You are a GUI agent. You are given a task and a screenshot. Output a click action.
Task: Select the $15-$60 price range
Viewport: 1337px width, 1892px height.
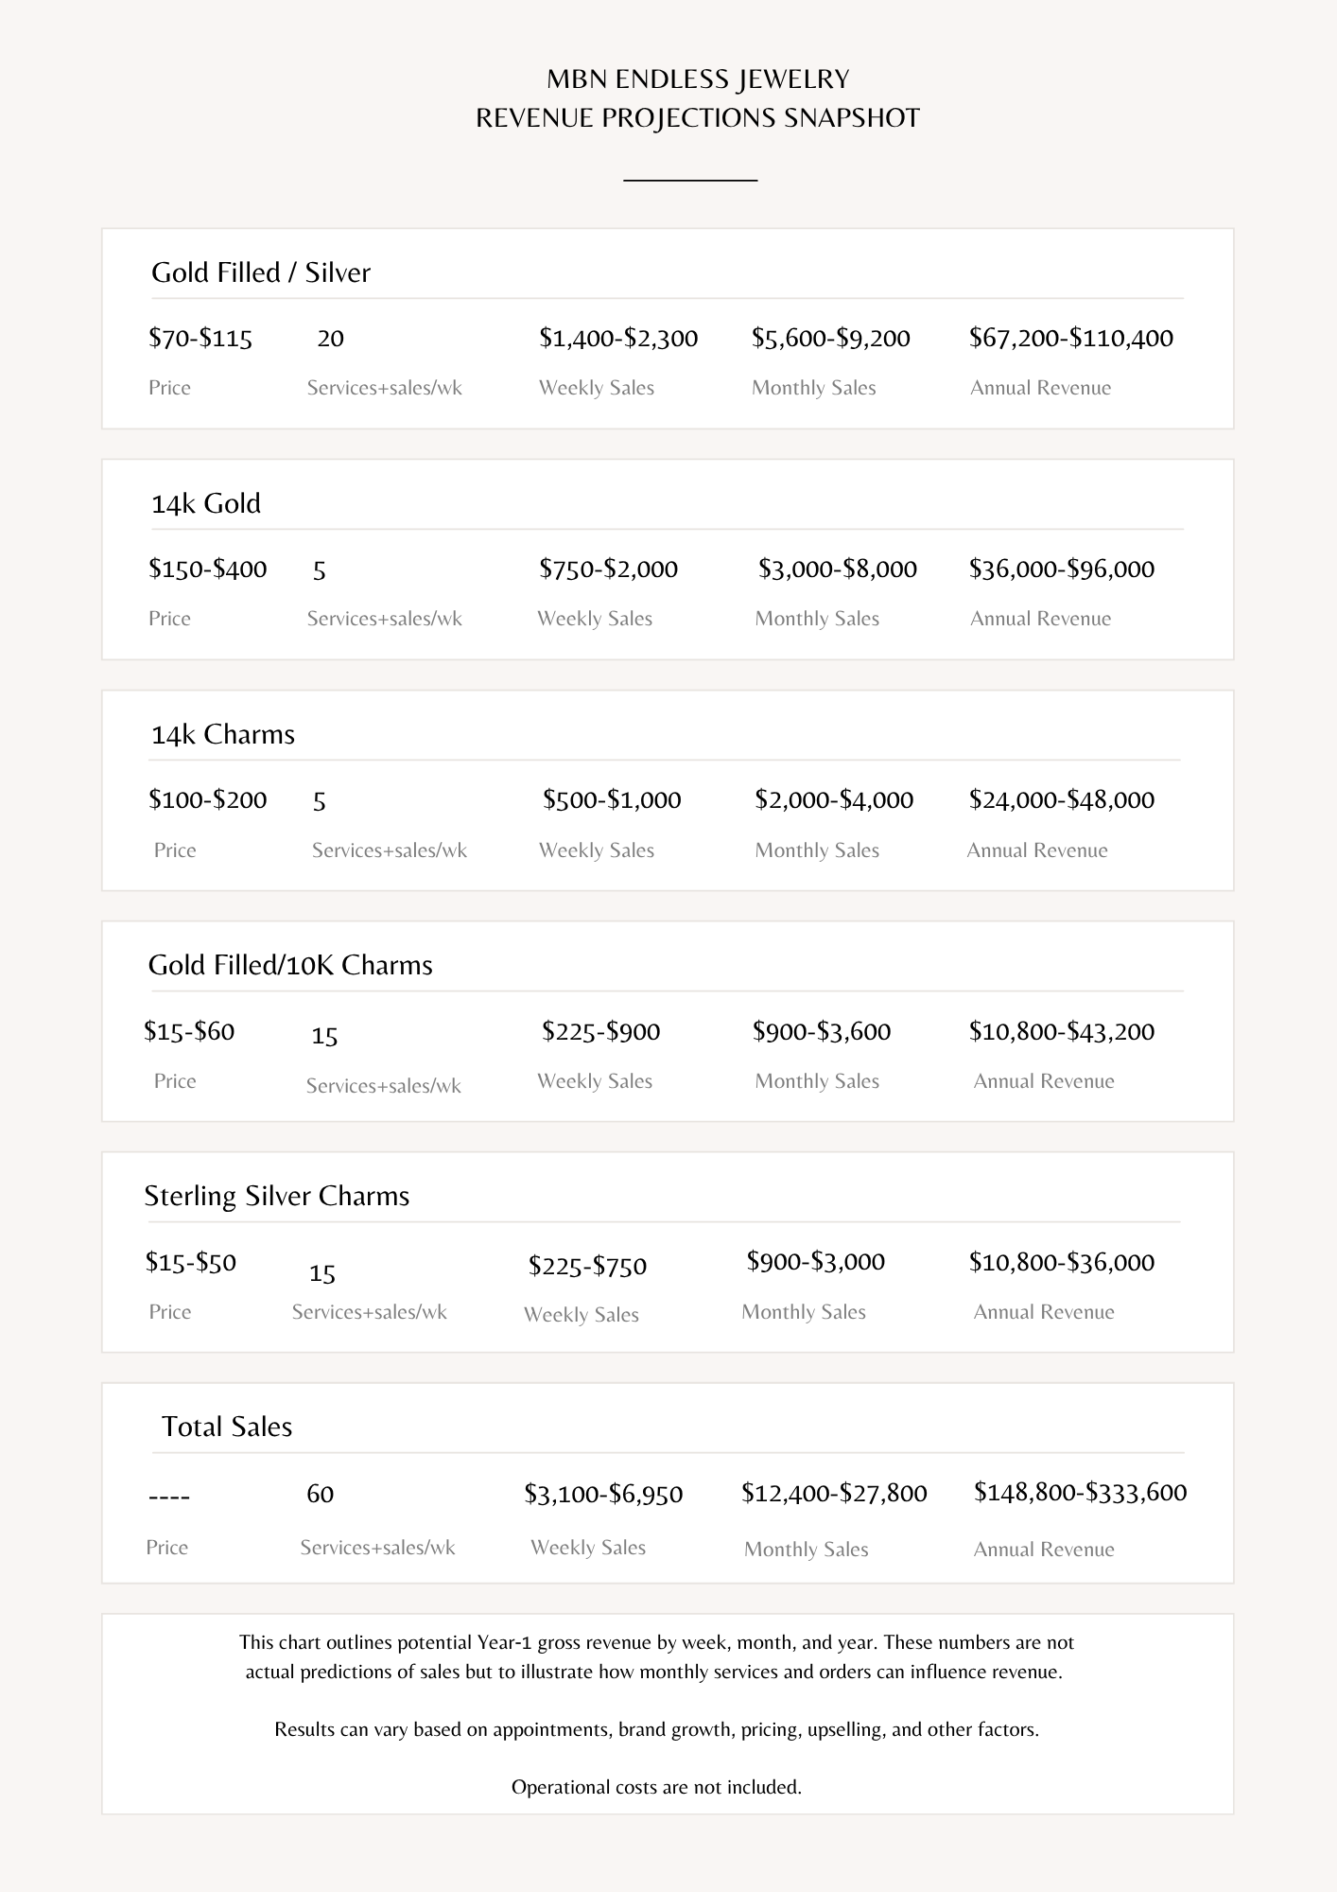click(189, 1031)
